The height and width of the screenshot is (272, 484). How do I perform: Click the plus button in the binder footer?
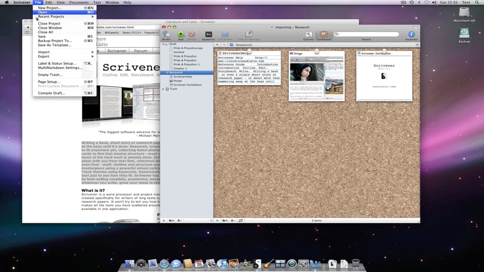[164, 220]
